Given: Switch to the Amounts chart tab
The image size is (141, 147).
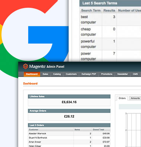Looking at the screenshot, I should pyautogui.click(x=135, y=98).
